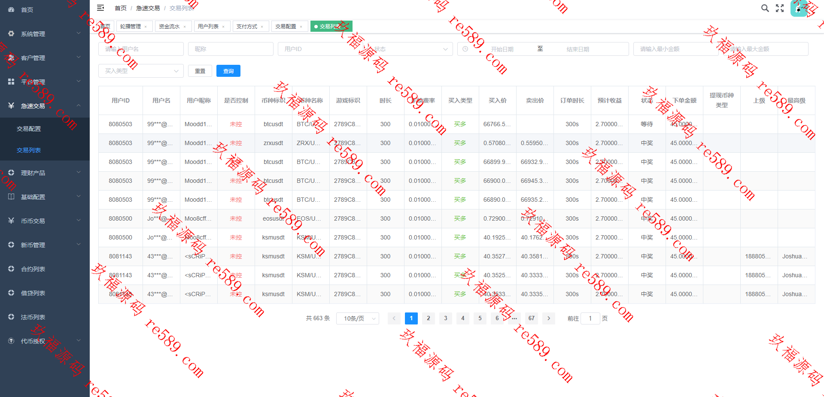Viewport: 824px width, 397px height.
Task: Click the username search input
Action: pyautogui.click(x=141, y=49)
